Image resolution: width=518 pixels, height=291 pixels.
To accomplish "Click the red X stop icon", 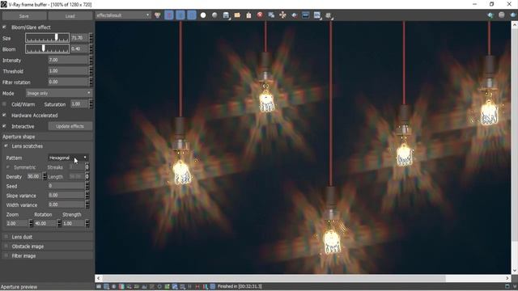I will click(260, 15).
